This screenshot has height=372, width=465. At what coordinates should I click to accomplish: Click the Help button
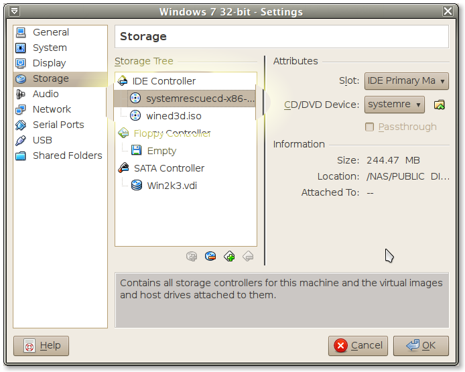[42, 345]
